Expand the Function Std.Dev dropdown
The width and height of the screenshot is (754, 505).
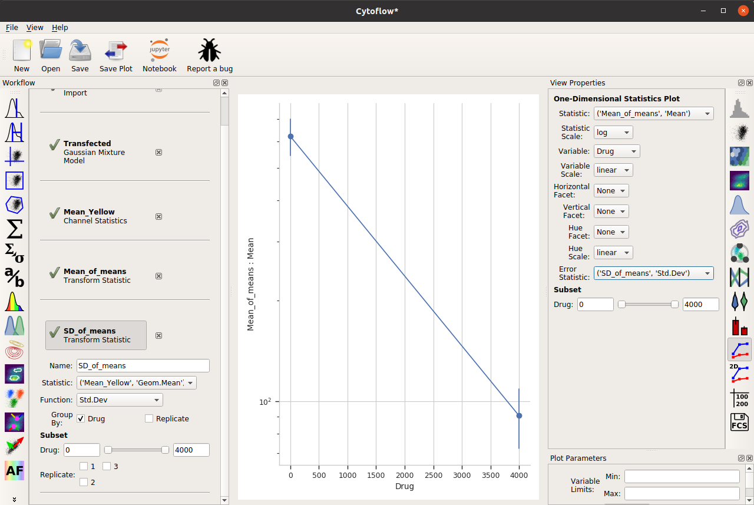(x=120, y=400)
